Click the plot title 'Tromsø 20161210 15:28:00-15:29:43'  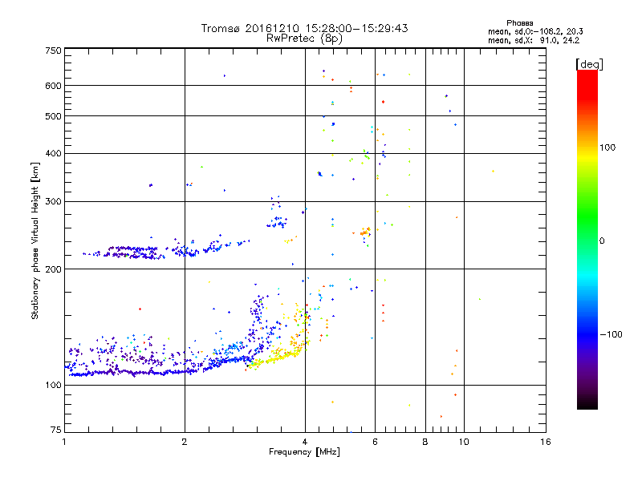pyautogui.click(x=304, y=28)
